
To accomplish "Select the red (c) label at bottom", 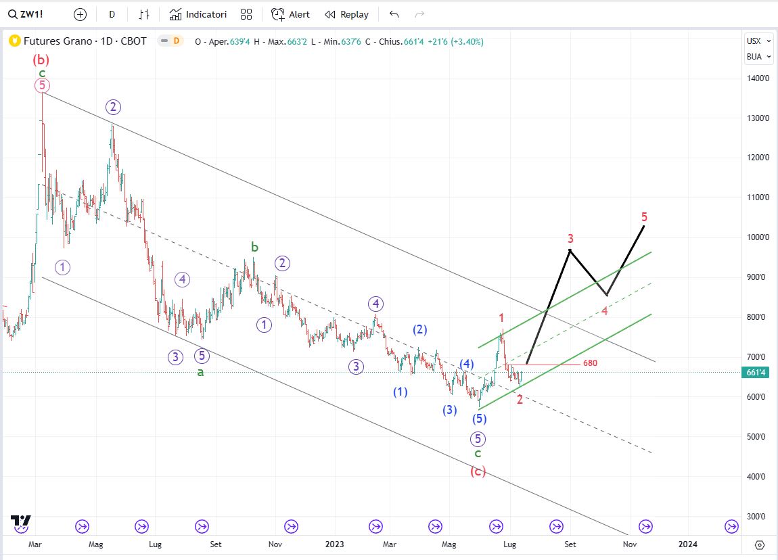I will [x=478, y=471].
